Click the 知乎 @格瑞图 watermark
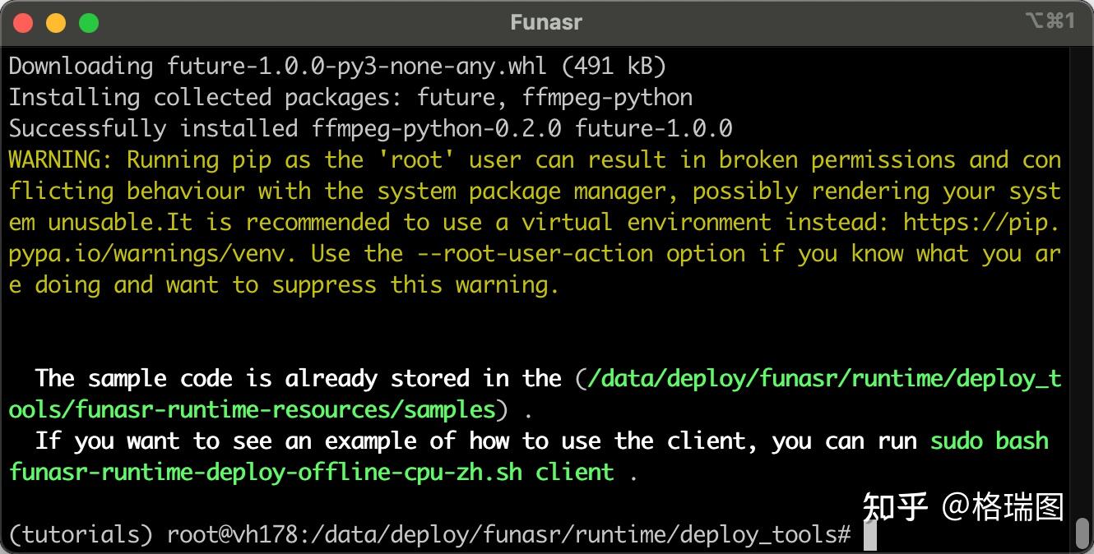The image size is (1094, 554). 962,507
